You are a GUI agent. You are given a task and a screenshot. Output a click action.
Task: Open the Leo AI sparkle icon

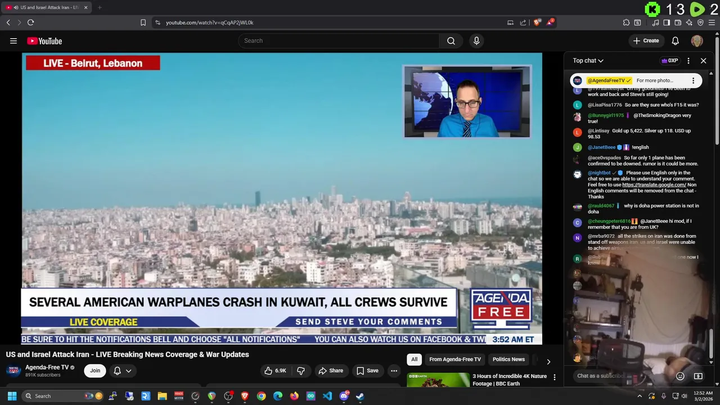[x=689, y=22]
